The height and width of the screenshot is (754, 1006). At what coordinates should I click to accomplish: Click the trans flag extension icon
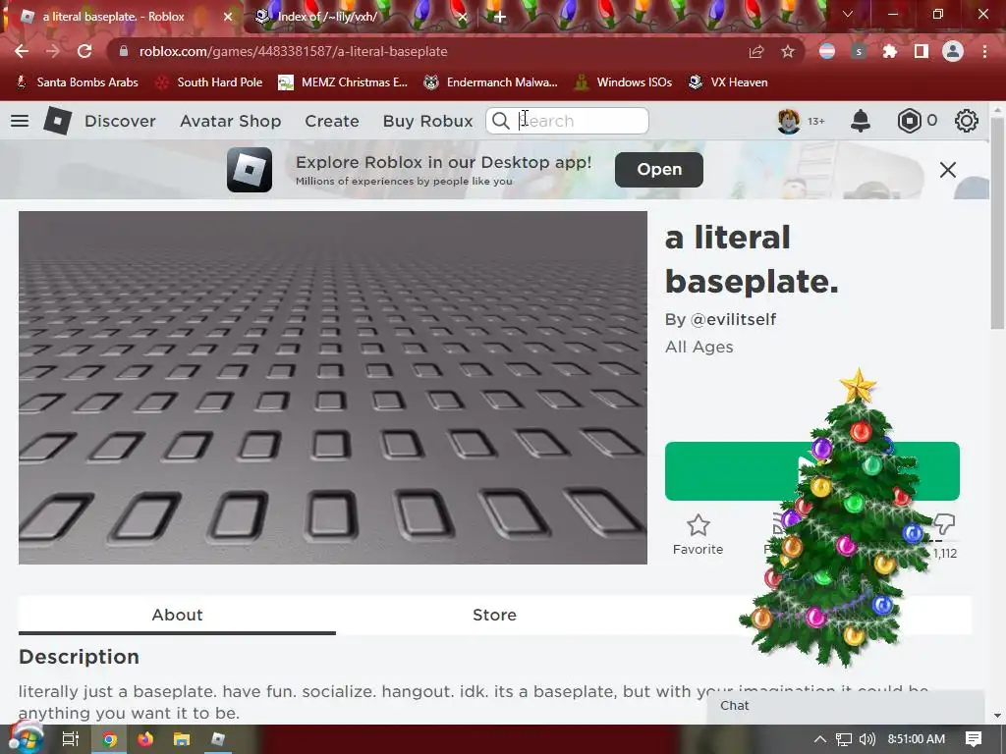[827, 51]
